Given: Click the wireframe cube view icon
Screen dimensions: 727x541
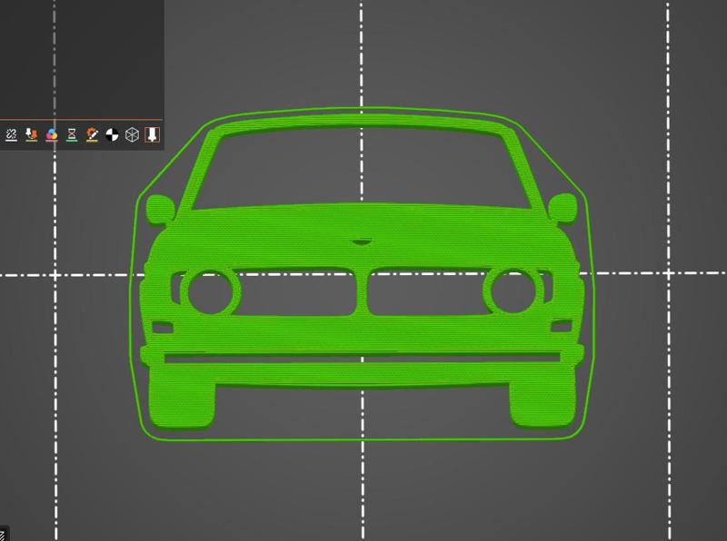Looking at the screenshot, I should (x=132, y=134).
